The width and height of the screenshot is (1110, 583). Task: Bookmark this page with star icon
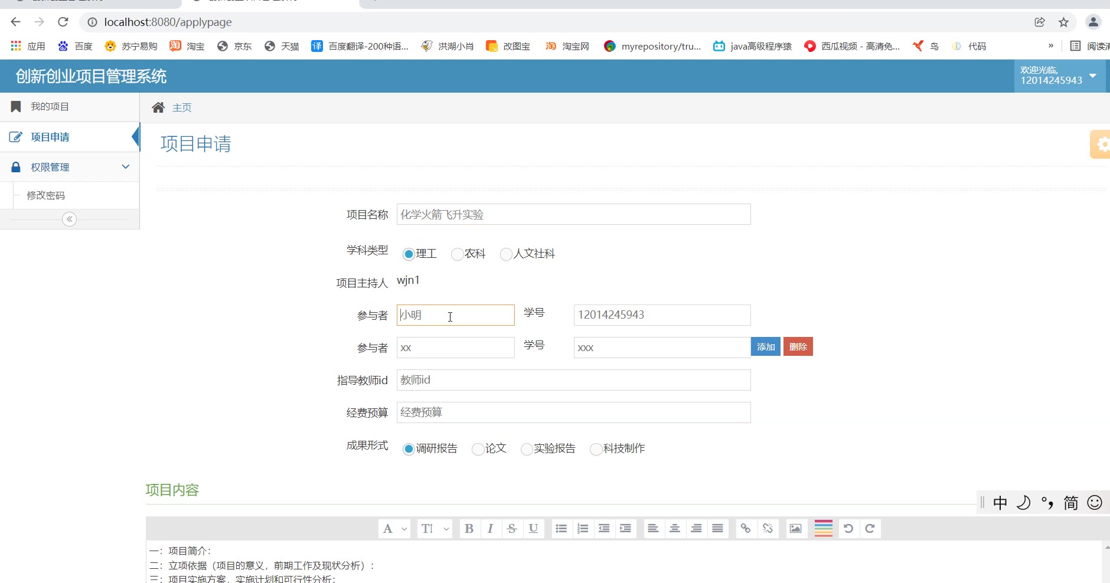click(x=1063, y=22)
